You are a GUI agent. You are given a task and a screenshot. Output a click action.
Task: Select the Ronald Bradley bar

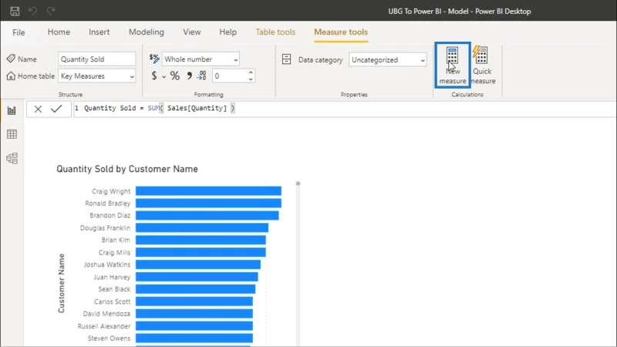click(x=208, y=203)
